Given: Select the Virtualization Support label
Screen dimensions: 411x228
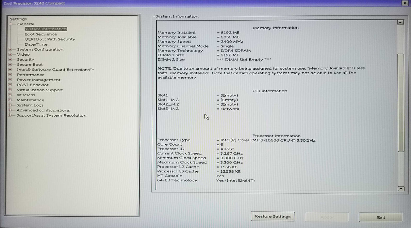Looking at the screenshot, I should click(x=40, y=90).
